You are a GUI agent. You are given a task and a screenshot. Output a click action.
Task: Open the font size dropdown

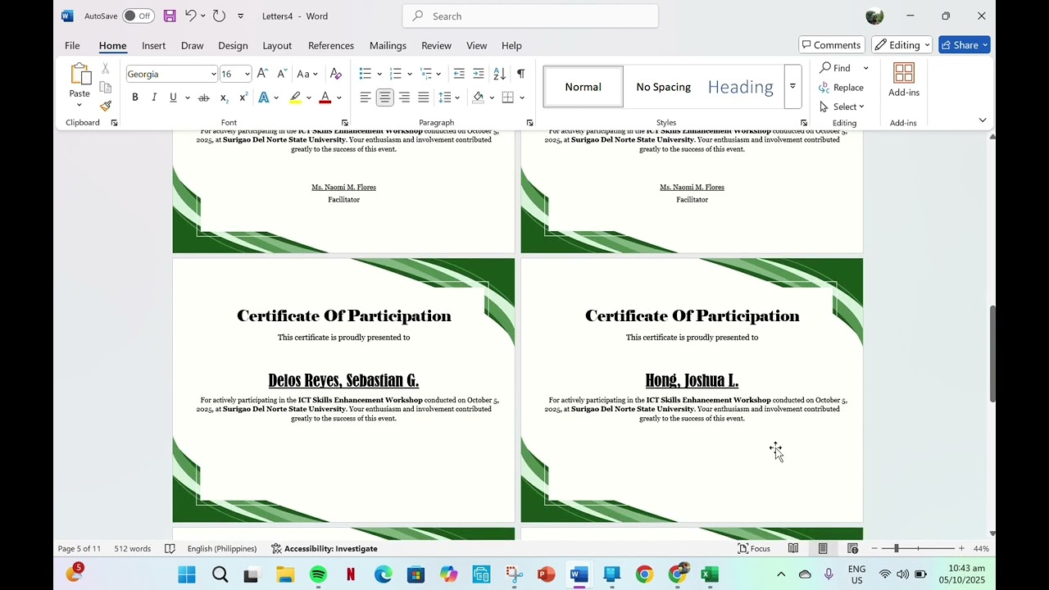click(247, 74)
